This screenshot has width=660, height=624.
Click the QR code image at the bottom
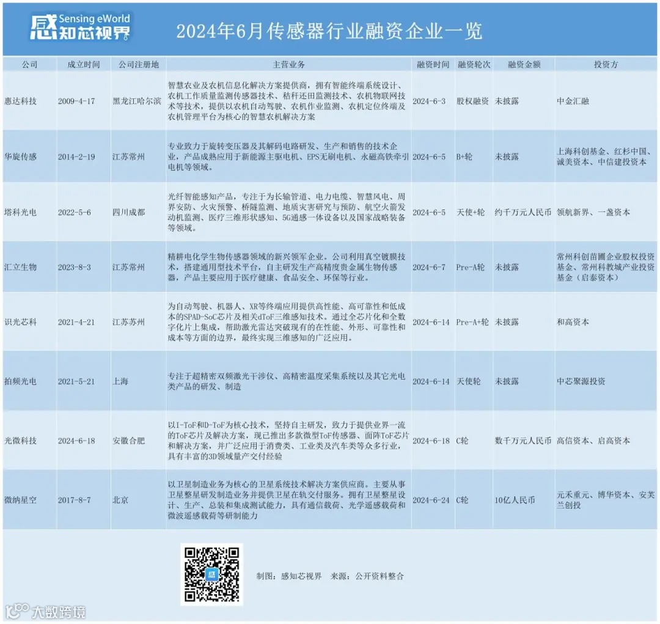211,574
